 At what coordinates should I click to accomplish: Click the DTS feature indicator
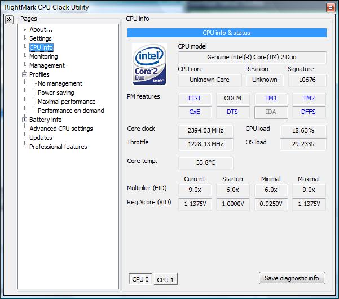click(x=232, y=112)
